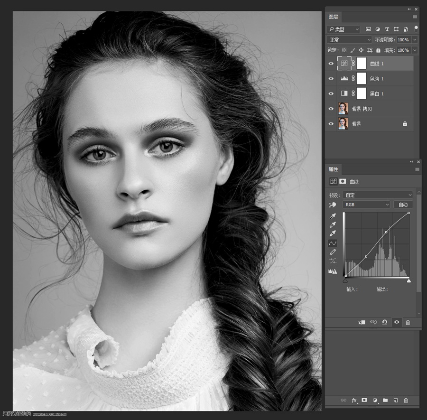Switch to the 属性 panel tab
The height and width of the screenshot is (420, 427).
pos(334,169)
